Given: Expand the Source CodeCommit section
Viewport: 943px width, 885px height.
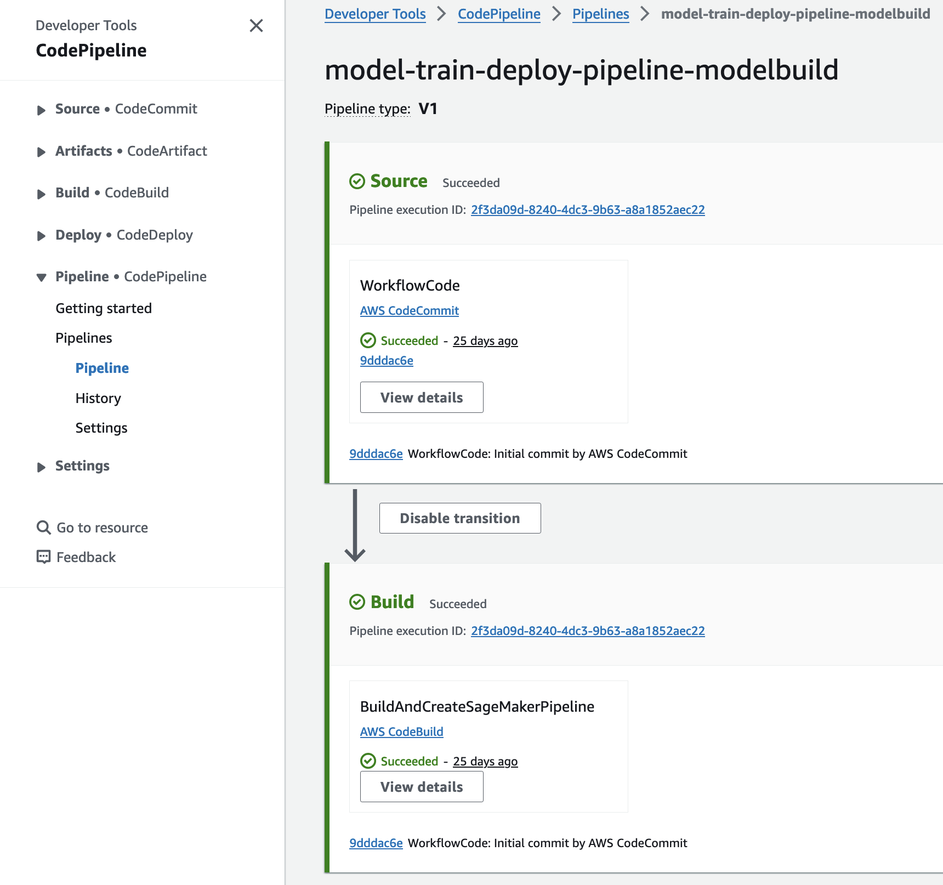Looking at the screenshot, I should pyautogui.click(x=41, y=110).
